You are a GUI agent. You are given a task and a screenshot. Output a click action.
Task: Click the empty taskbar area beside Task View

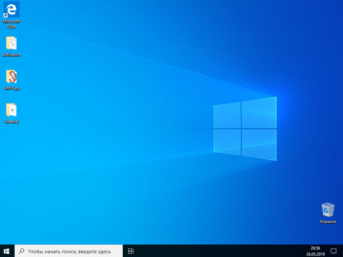(x=214, y=251)
